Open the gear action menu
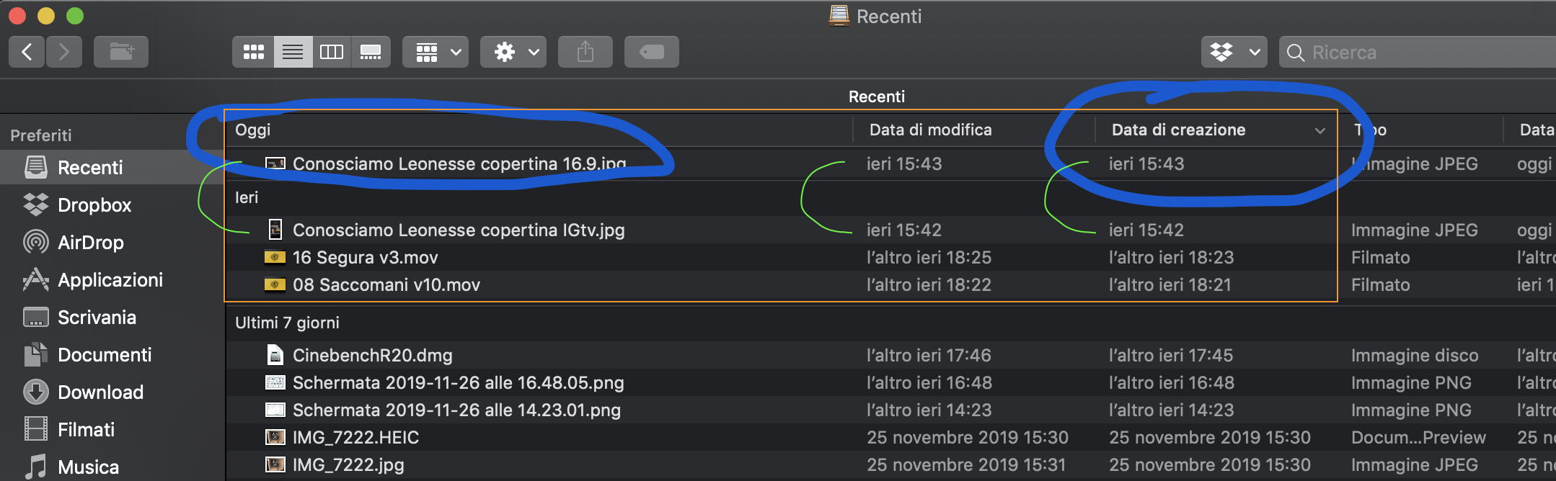Viewport: 1556px width, 481px height. coord(513,52)
